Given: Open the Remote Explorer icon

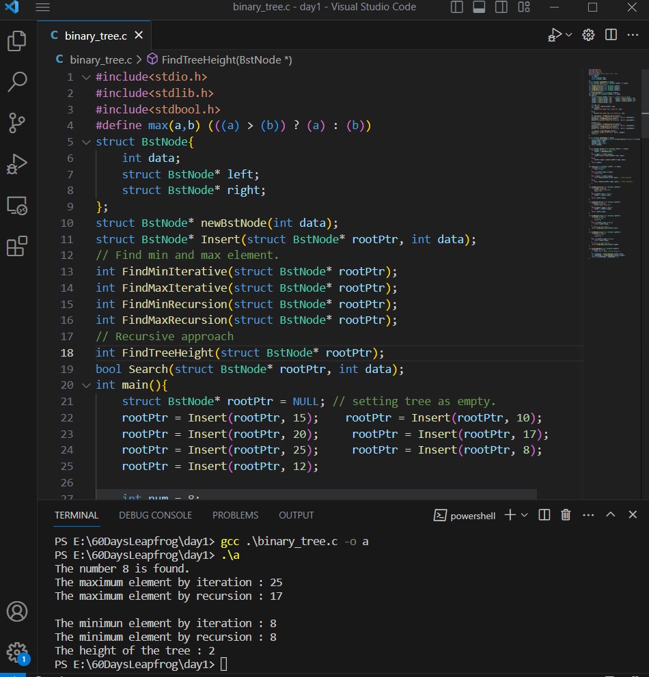Looking at the screenshot, I should [16, 205].
